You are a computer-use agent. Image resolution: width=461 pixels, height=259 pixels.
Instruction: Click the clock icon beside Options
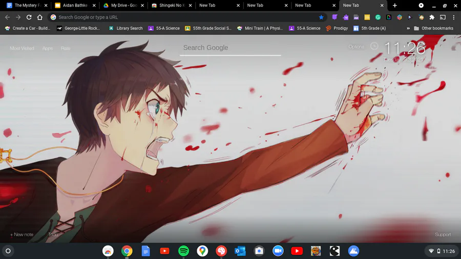pos(374,46)
